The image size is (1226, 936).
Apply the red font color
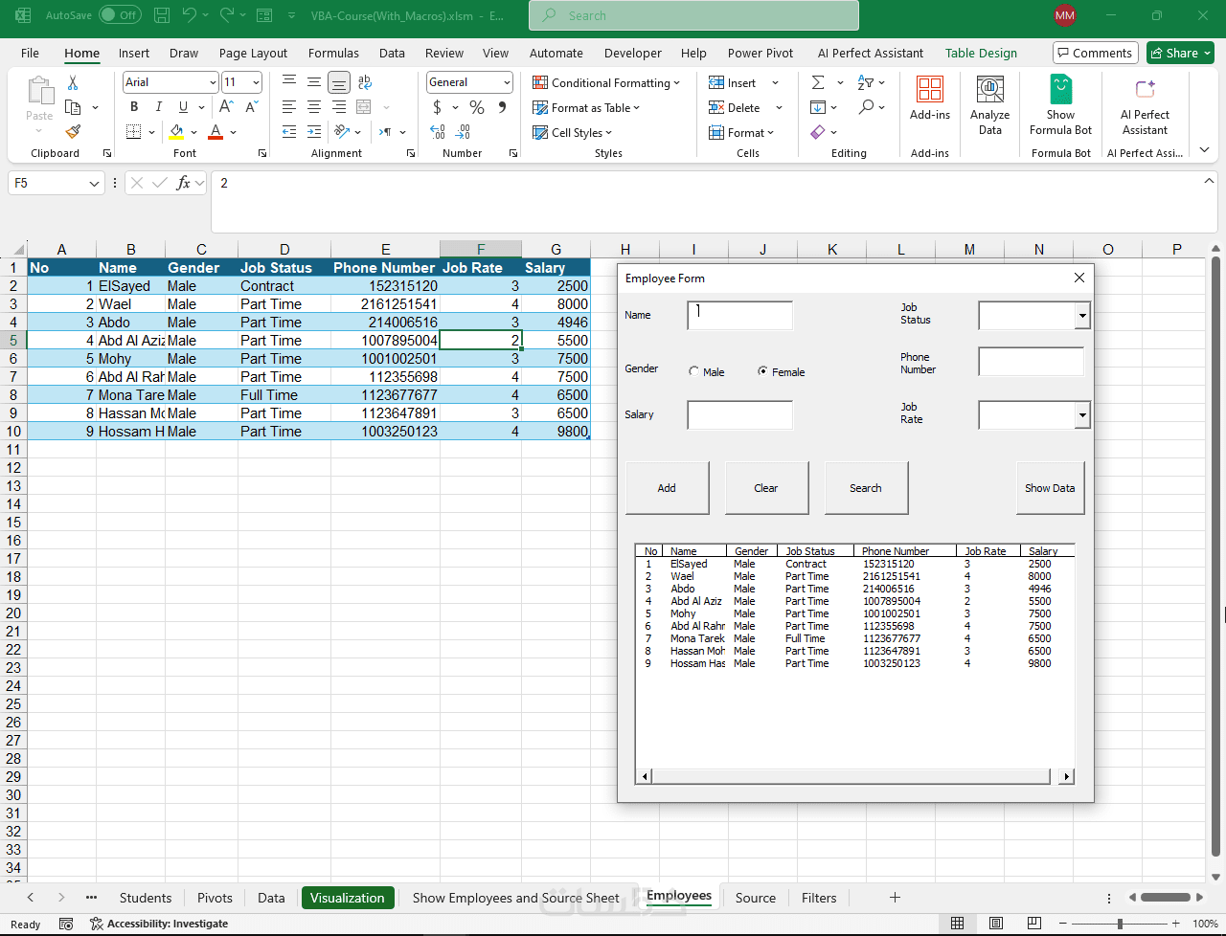click(216, 132)
